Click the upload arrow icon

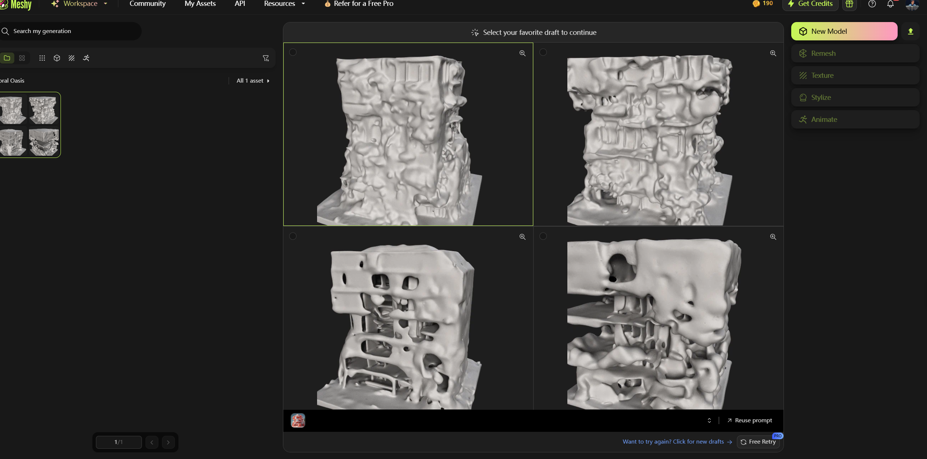tap(910, 32)
